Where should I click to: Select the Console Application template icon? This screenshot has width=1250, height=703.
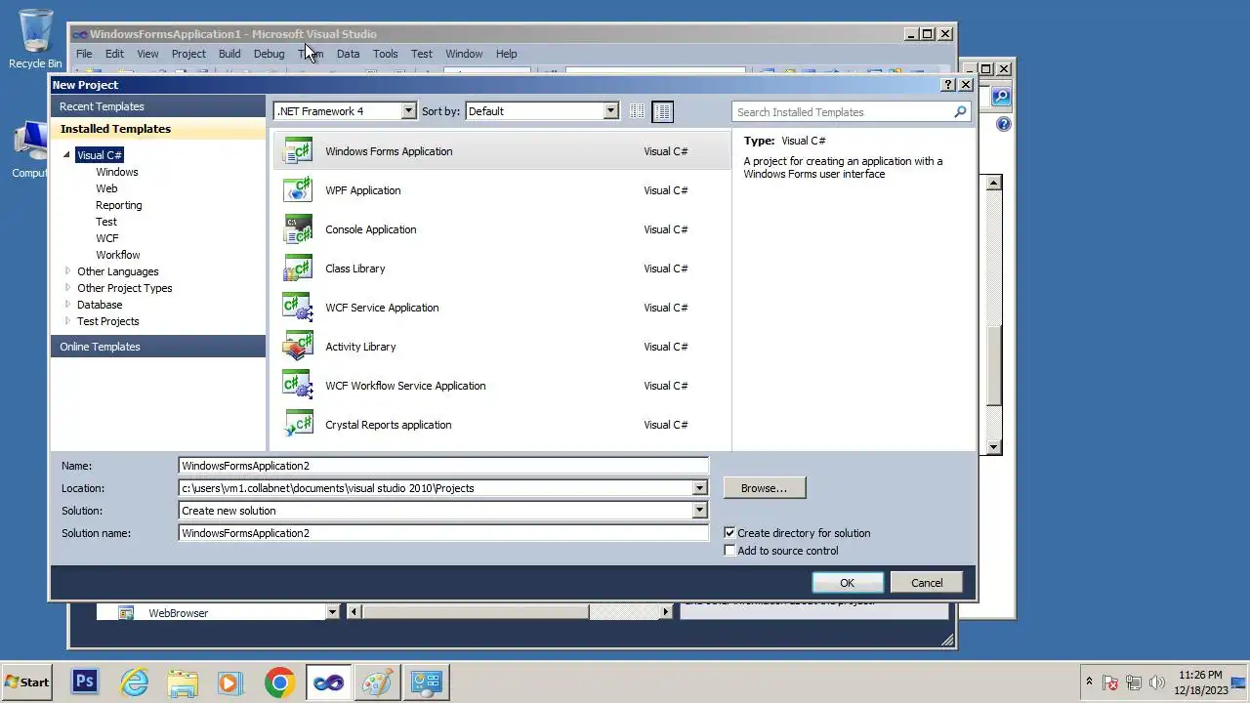(297, 229)
